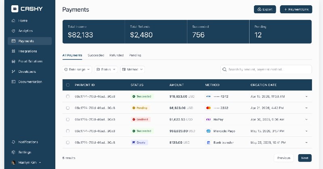The image size is (323, 169).
Task: Click the Documentation terminal icon
Action: point(13,82)
